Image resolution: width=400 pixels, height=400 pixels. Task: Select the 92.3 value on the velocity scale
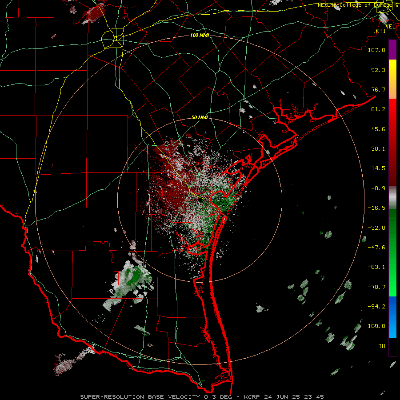coord(378,70)
